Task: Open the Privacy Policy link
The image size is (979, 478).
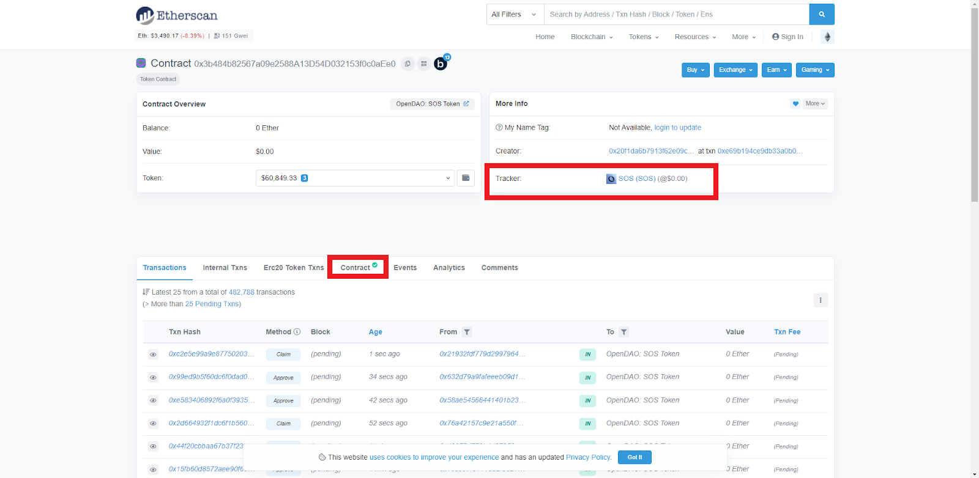Action: click(x=588, y=457)
